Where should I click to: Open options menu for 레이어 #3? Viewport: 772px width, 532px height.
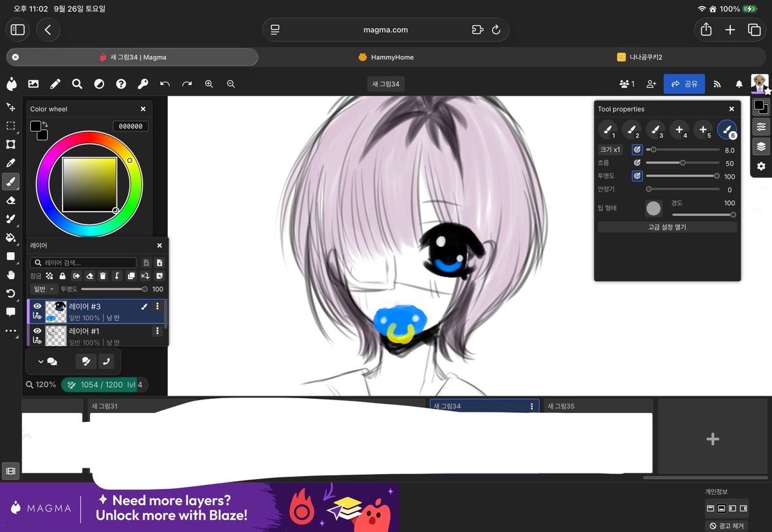coord(158,307)
